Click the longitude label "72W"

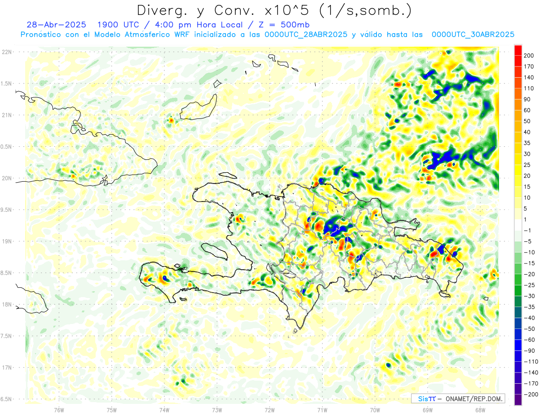[x=269, y=410]
